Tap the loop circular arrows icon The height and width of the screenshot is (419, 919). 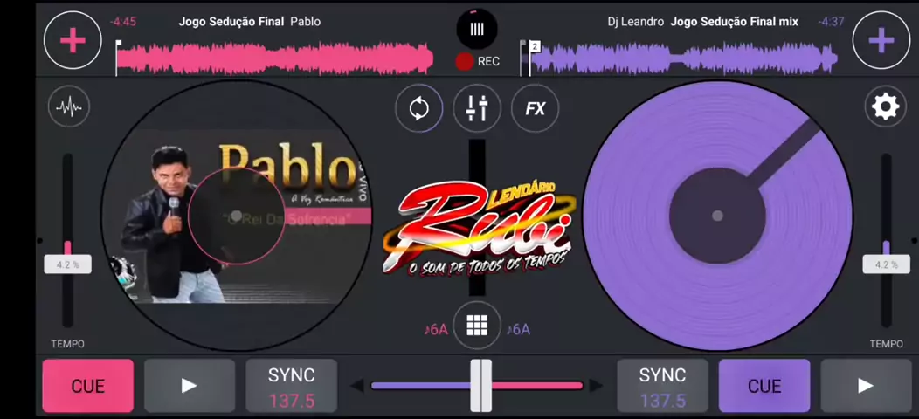418,108
